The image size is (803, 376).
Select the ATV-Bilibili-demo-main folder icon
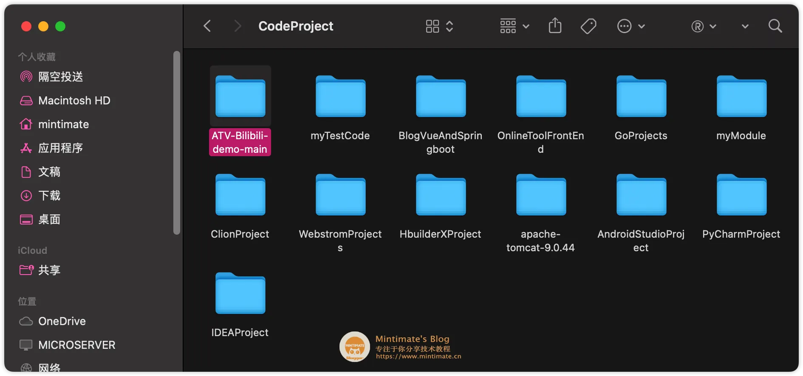[240, 96]
